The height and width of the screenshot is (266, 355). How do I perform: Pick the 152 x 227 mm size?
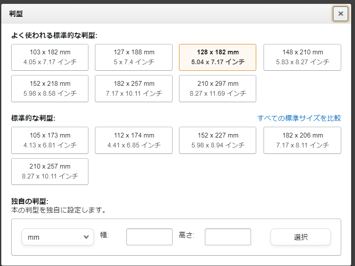[217, 140]
